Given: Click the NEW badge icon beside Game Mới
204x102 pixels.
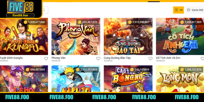Looking at the screenshot, I should pyautogui.click(x=188, y=10).
